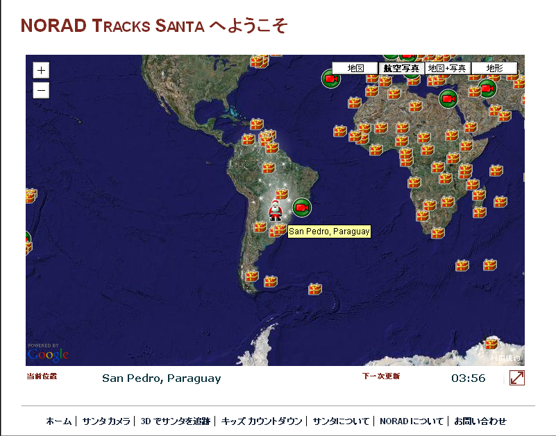This screenshot has height=436, width=556.
Task: Click the gift icon over the Falkland Islands
Action: (271, 281)
